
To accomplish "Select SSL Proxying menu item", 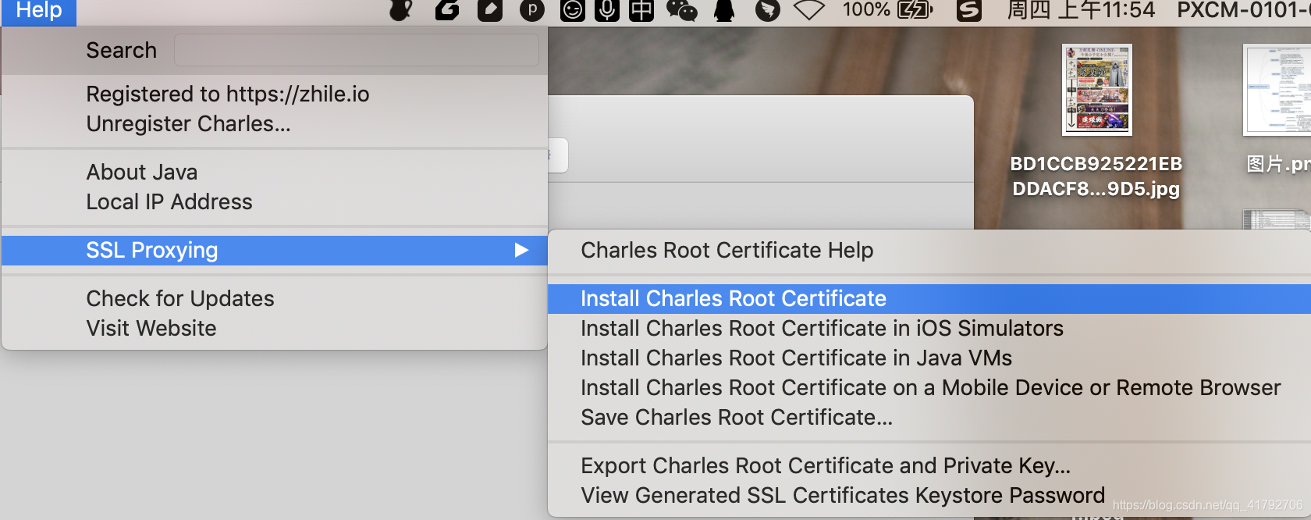I will click(275, 250).
